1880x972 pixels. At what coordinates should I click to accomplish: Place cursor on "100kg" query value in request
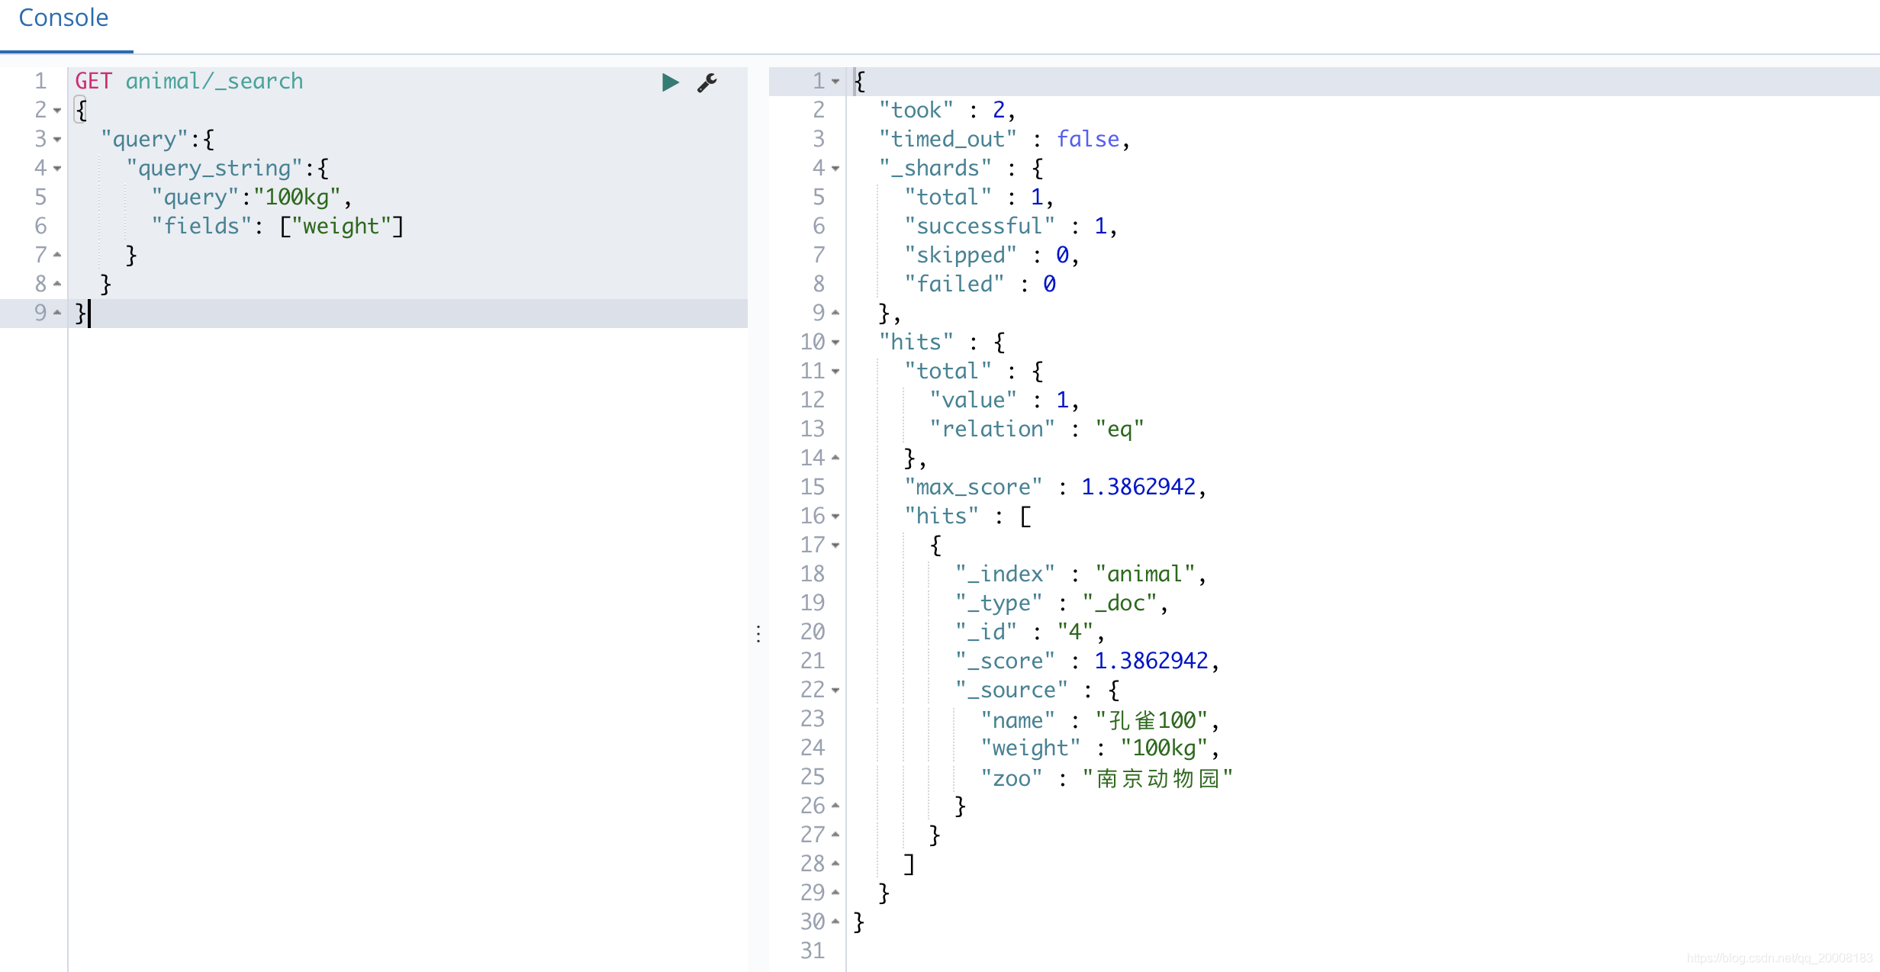point(297,198)
